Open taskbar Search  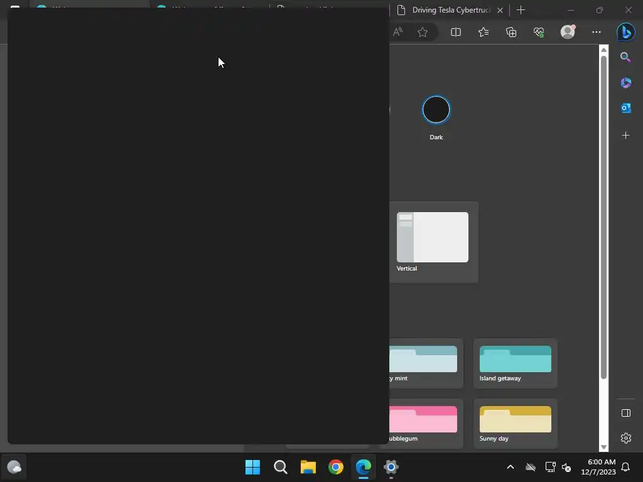tap(281, 467)
